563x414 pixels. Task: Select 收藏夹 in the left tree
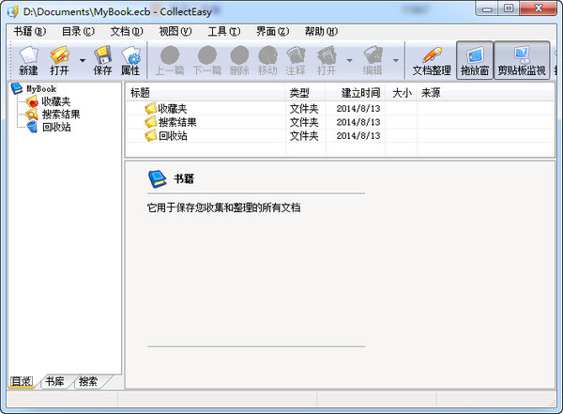point(56,101)
